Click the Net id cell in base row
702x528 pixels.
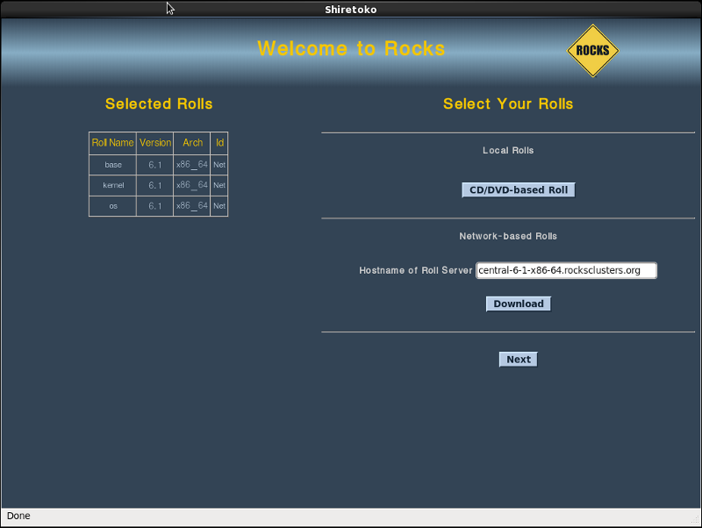tap(219, 165)
